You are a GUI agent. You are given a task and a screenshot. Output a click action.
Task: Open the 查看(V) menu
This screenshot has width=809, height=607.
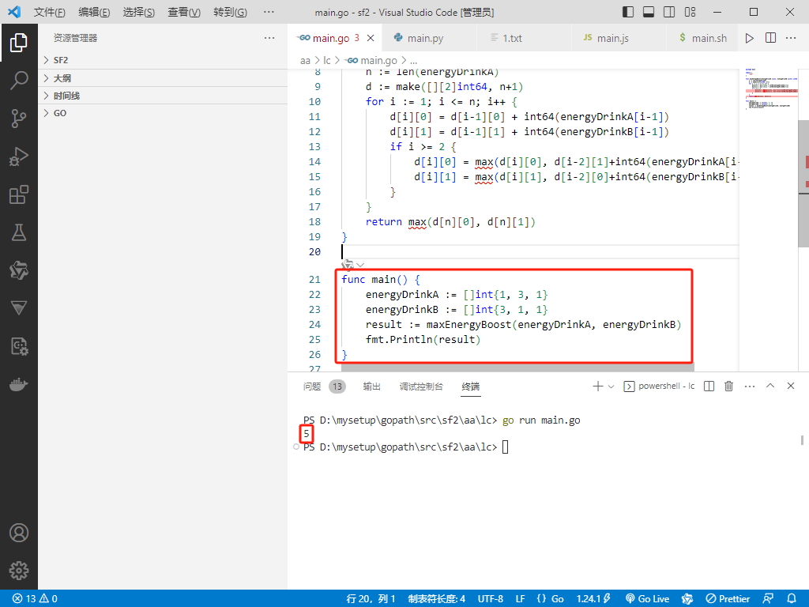click(x=183, y=12)
